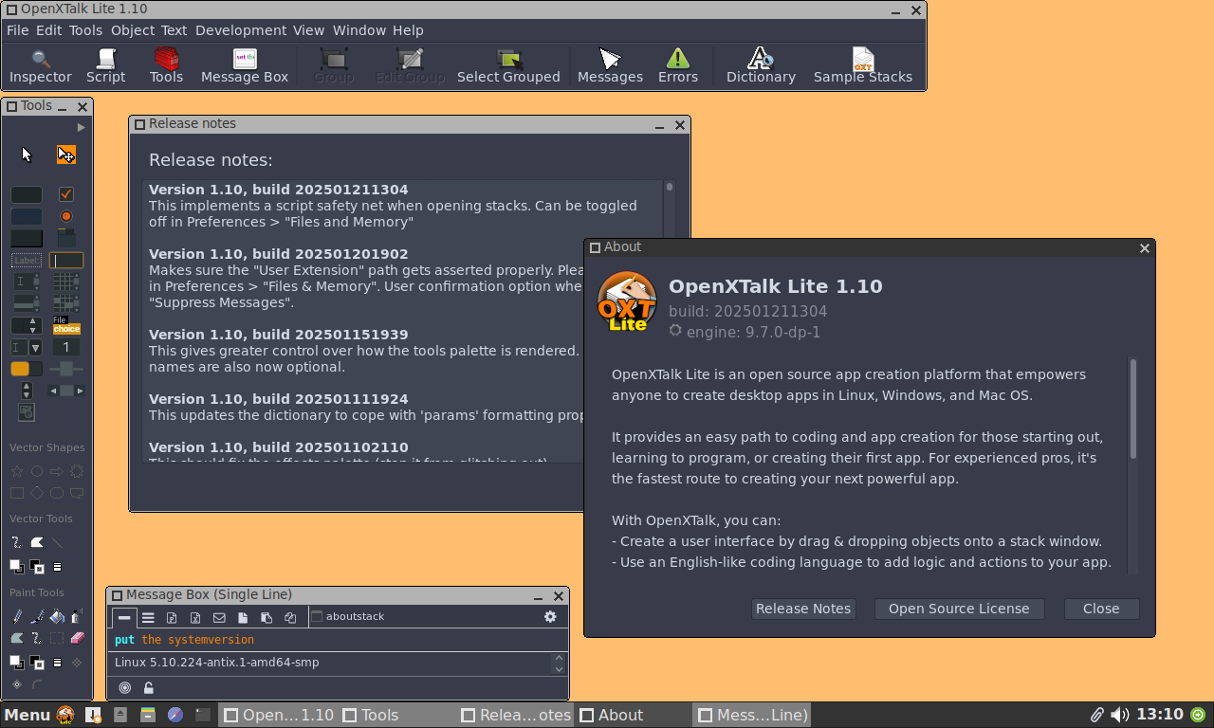
Task: Select the vector Line tool
Action: 57,543
